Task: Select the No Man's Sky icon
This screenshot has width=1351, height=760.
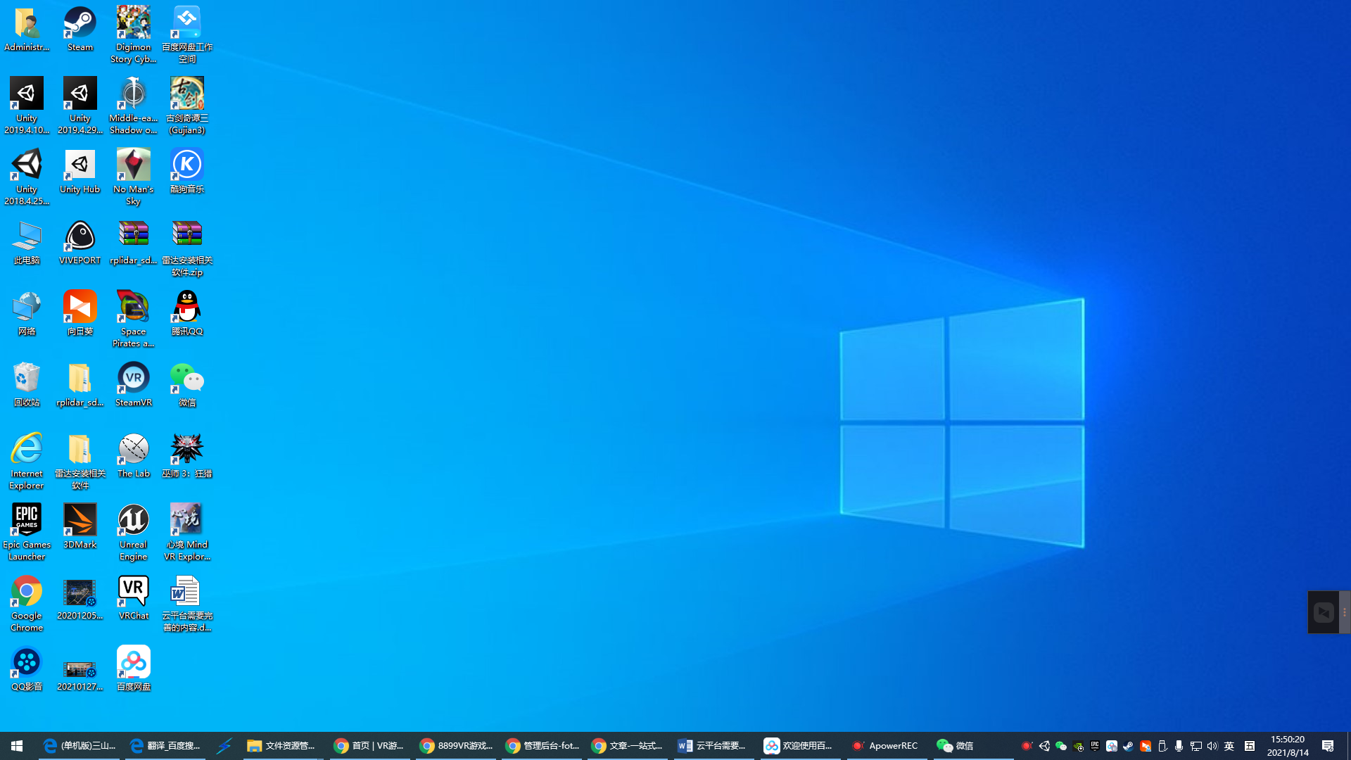Action: (x=133, y=177)
